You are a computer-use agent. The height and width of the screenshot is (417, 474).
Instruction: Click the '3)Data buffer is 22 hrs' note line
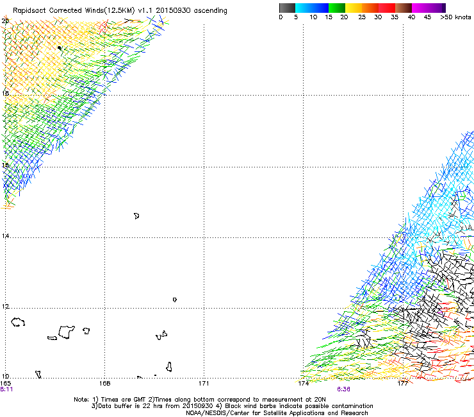(x=232, y=406)
